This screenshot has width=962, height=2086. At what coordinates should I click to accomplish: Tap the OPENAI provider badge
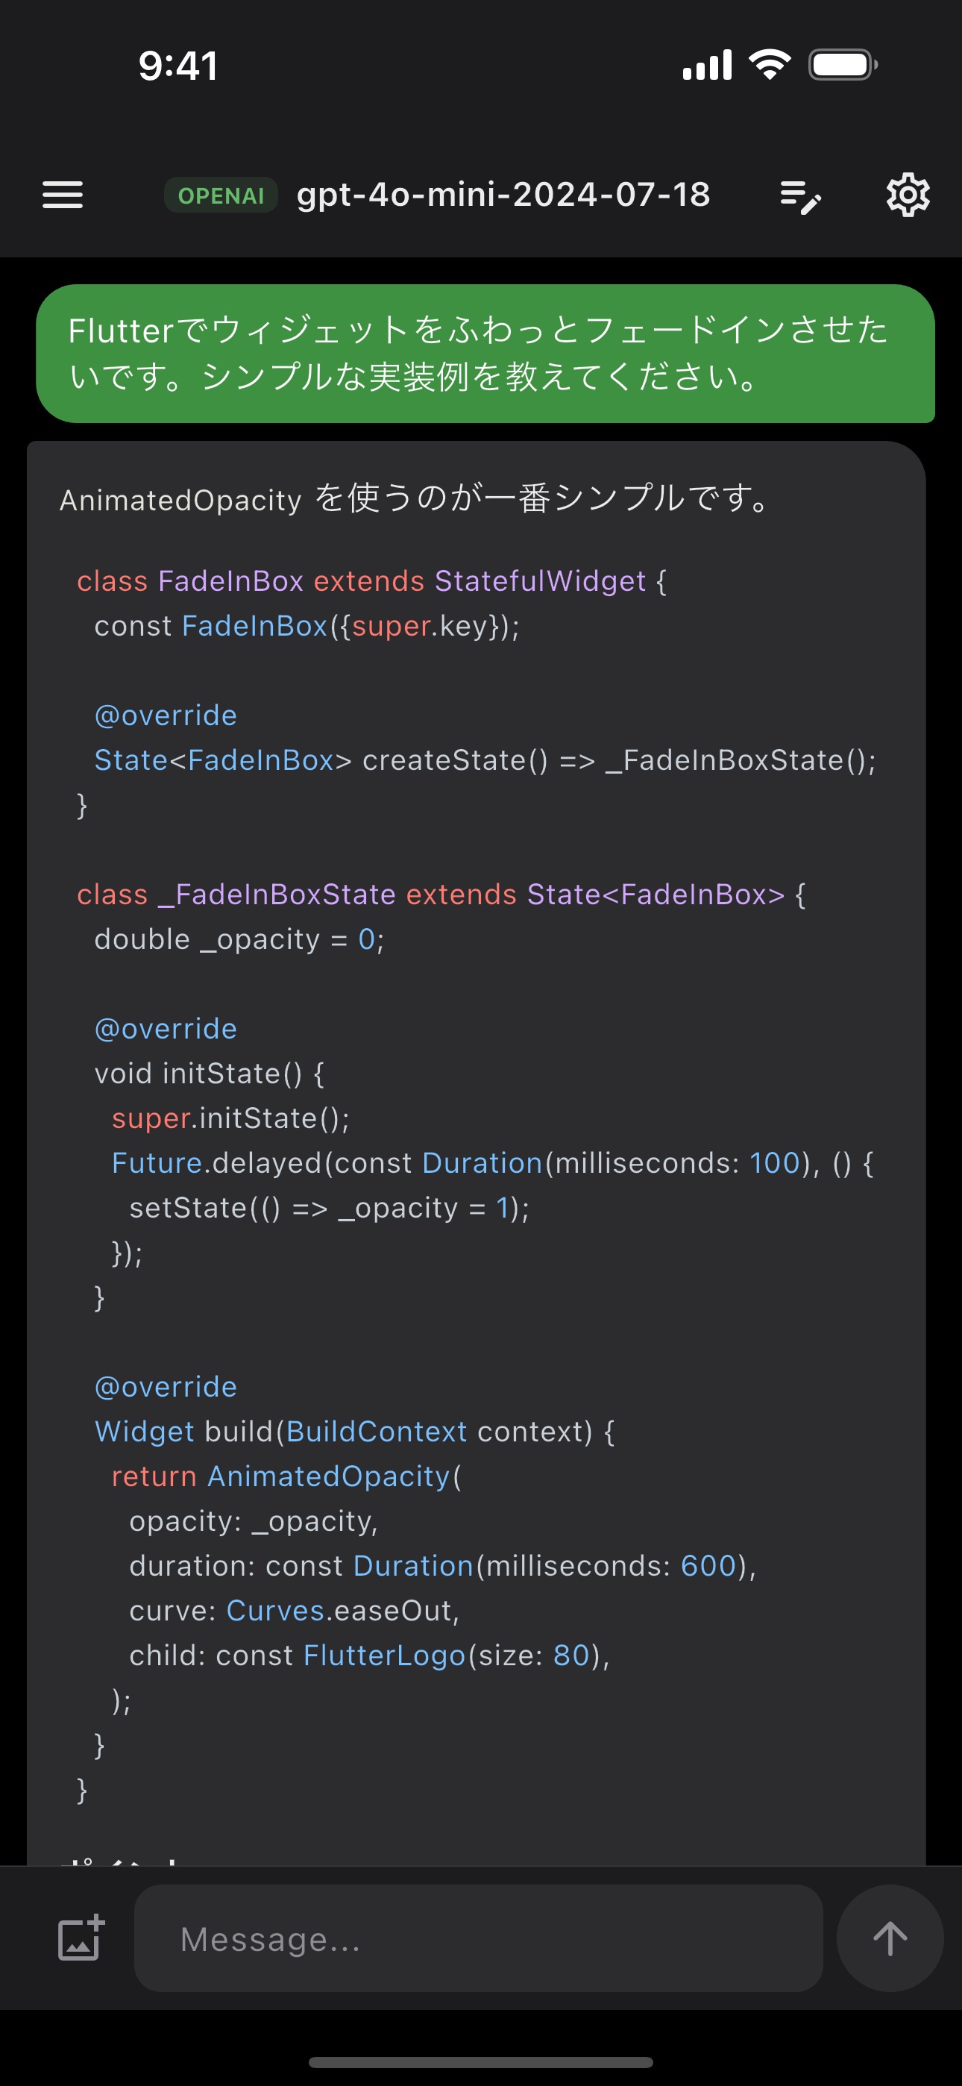[221, 195]
